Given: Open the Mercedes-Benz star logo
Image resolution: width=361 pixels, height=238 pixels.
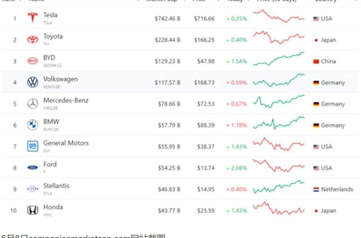Looking at the screenshot, I should pyautogui.click(x=33, y=104).
